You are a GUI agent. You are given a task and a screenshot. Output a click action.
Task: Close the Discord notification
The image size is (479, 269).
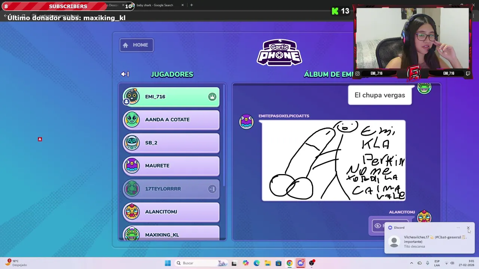click(x=468, y=228)
